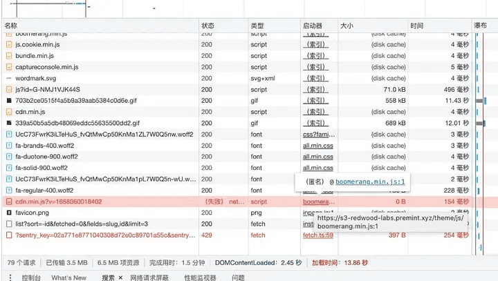The width and height of the screenshot is (498, 281).
Task: Switch to the 性能监视器 drawer tab
Action: [x=200, y=278]
